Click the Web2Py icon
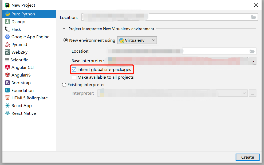 click(x=7, y=52)
